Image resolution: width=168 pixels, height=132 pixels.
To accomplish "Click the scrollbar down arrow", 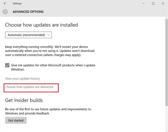I will coord(167,131).
